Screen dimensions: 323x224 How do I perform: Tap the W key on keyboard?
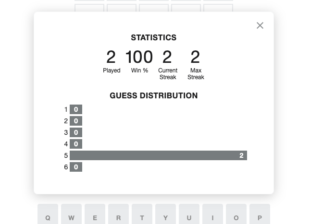(71, 214)
